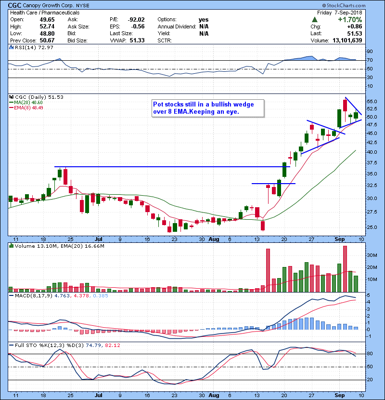This screenshot has width=385, height=400.
Task: Click Canopy Growth Corp. company name
Action: point(48,5)
